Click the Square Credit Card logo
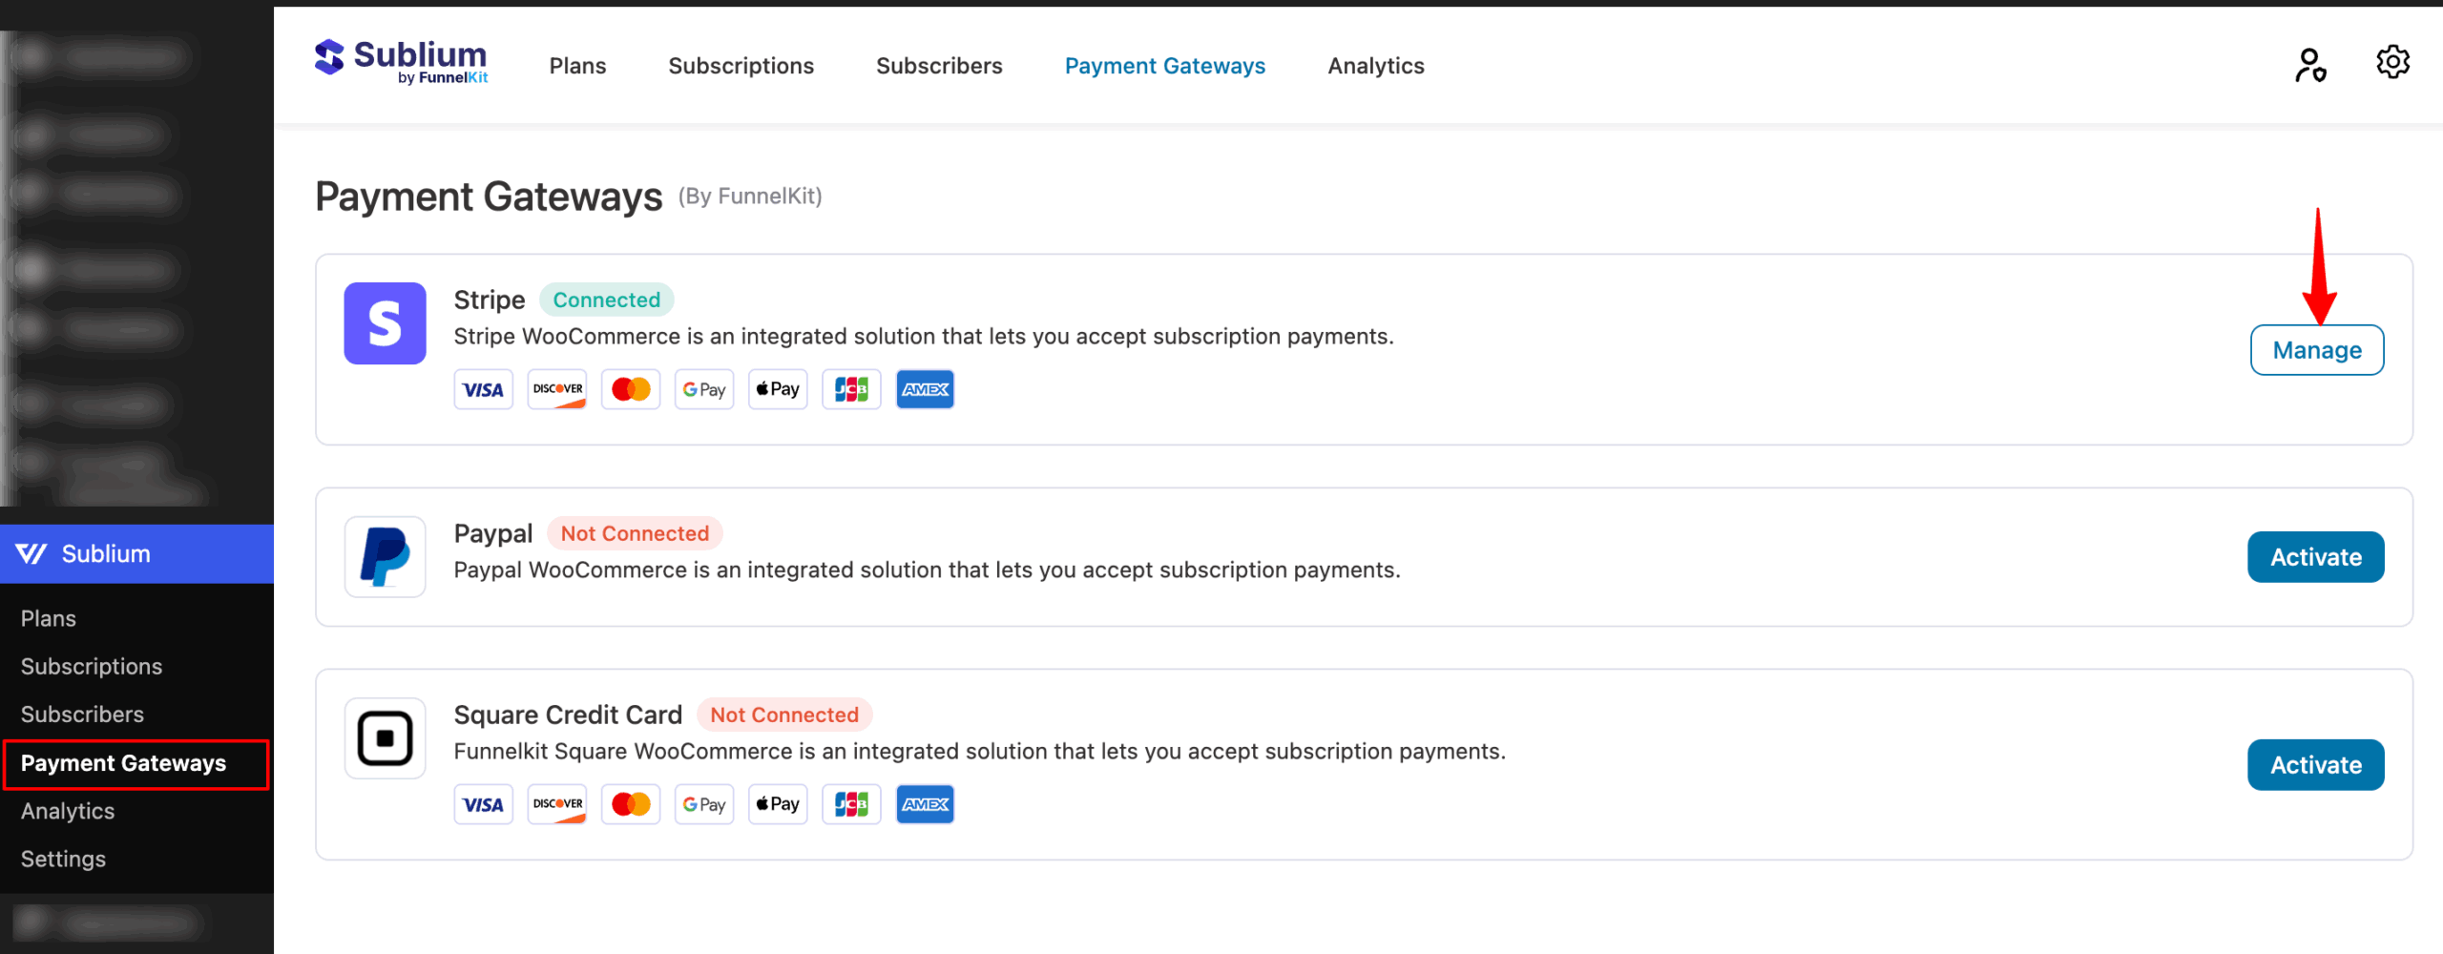The height and width of the screenshot is (954, 2443). (384, 737)
